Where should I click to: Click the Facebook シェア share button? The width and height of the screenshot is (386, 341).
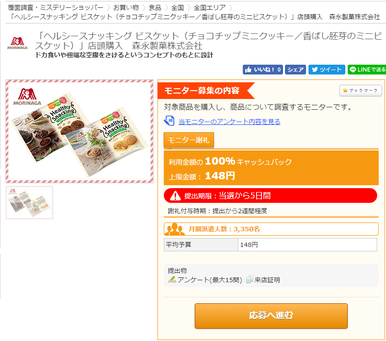(x=295, y=70)
